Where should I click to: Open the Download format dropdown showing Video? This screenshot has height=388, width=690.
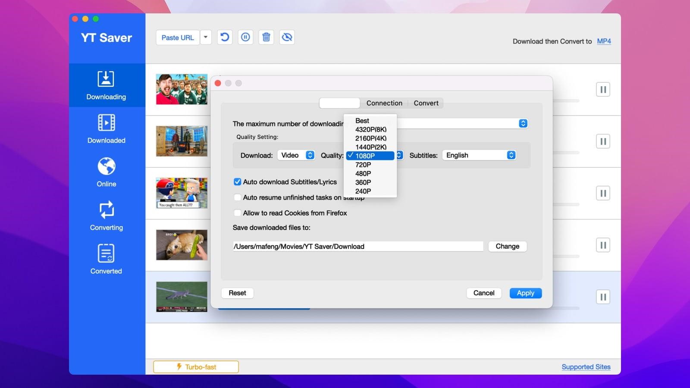click(x=296, y=155)
